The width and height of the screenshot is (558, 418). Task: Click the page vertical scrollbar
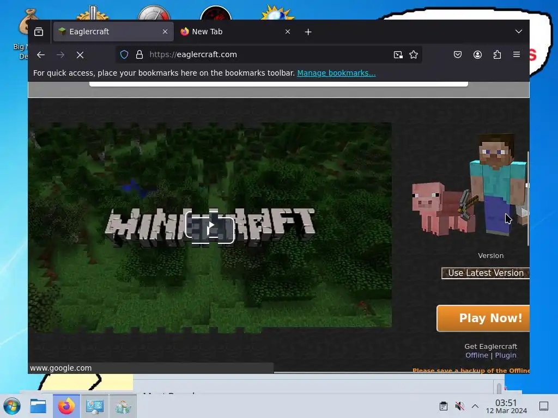528,198
